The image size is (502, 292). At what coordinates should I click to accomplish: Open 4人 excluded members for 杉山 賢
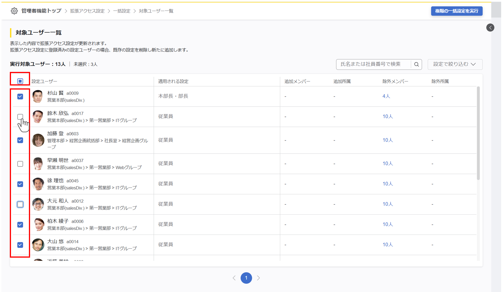point(386,96)
